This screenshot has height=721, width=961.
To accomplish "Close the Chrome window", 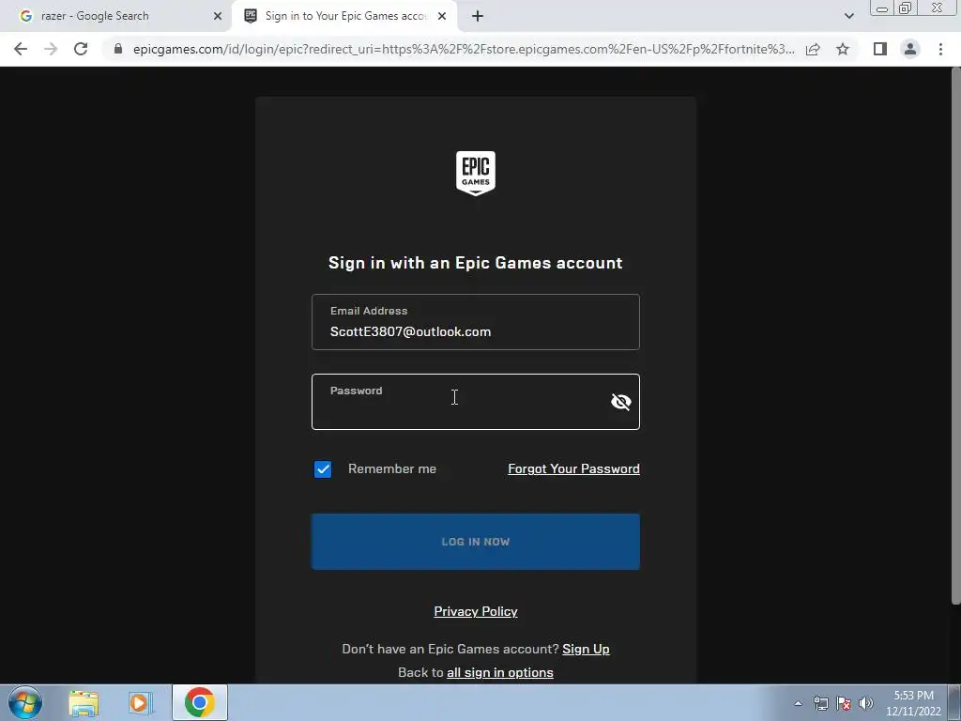I will (938, 8).
